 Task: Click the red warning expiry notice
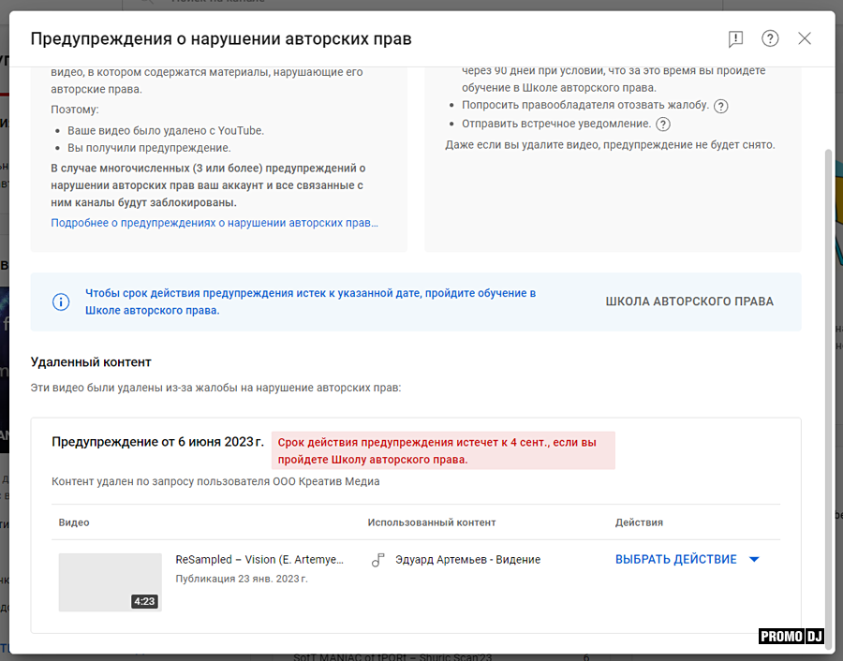(x=443, y=450)
